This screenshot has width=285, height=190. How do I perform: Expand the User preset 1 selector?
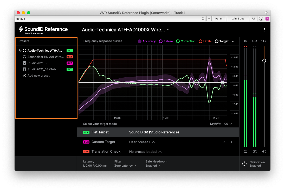click(x=142, y=142)
